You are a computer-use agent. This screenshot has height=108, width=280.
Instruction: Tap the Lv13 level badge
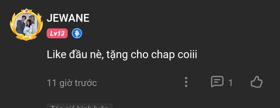[x=57, y=33]
